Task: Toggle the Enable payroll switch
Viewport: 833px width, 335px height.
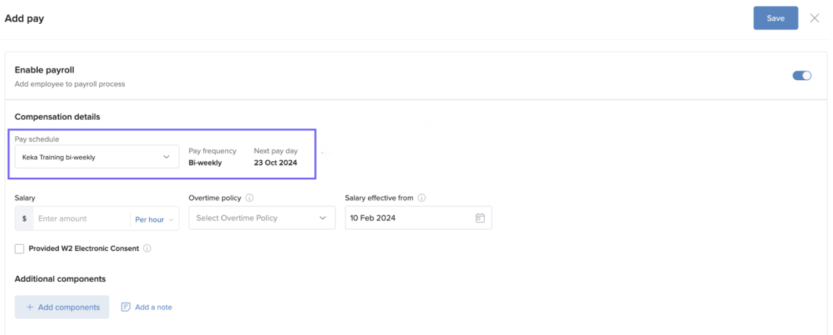Action: point(801,76)
